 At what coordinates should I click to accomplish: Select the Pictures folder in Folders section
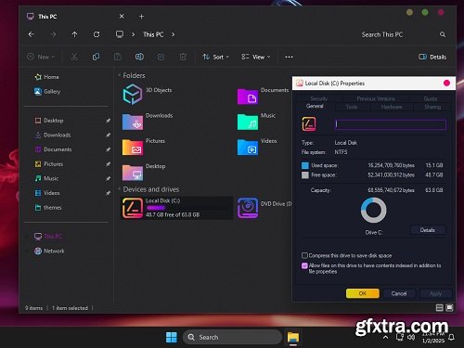pyautogui.click(x=133, y=147)
